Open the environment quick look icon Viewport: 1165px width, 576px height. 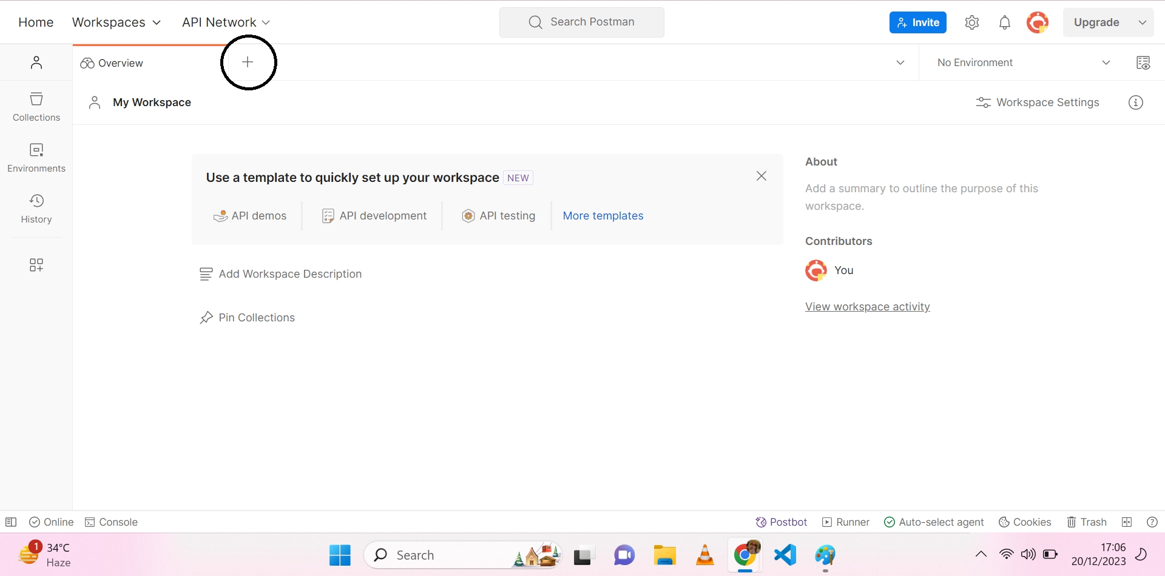pos(1143,62)
